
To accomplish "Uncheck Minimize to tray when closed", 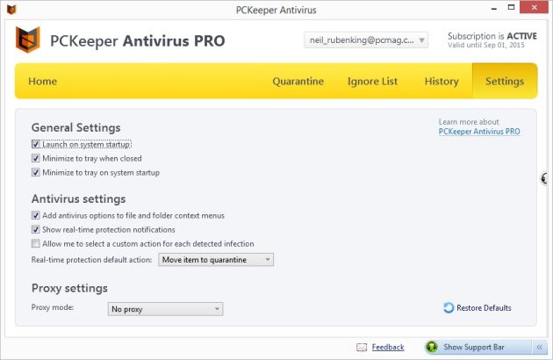I will click(36, 158).
